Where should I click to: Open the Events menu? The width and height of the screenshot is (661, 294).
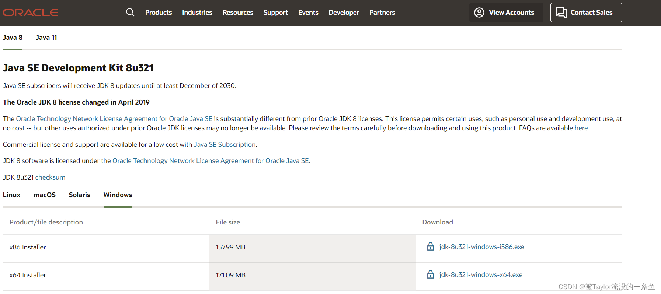308,13
